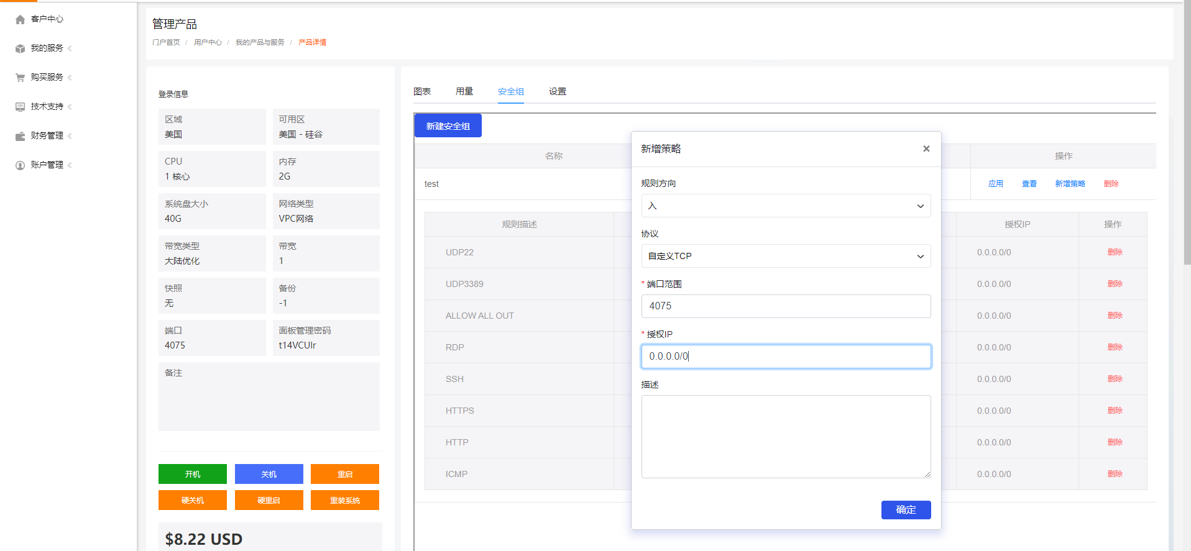Open 我的服务 sidebar menu item
The height and width of the screenshot is (551, 1191).
tap(47, 48)
